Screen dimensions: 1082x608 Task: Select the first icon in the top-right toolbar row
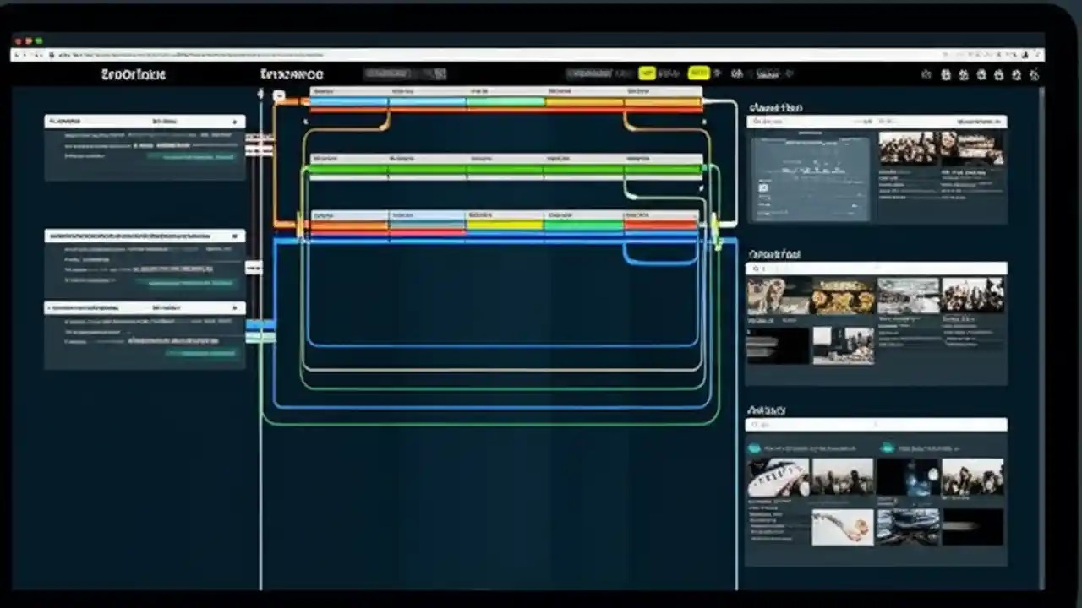tap(926, 74)
